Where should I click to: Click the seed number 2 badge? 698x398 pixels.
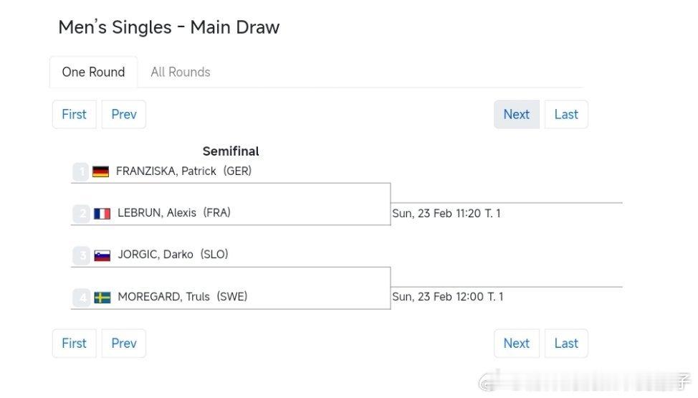(x=82, y=214)
